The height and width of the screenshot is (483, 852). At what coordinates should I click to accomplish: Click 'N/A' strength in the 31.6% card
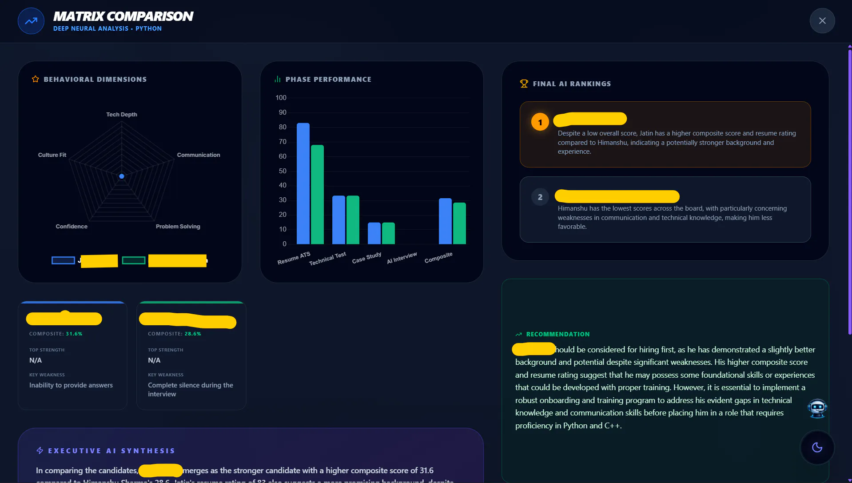pyautogui.click(x=36, y=360)
